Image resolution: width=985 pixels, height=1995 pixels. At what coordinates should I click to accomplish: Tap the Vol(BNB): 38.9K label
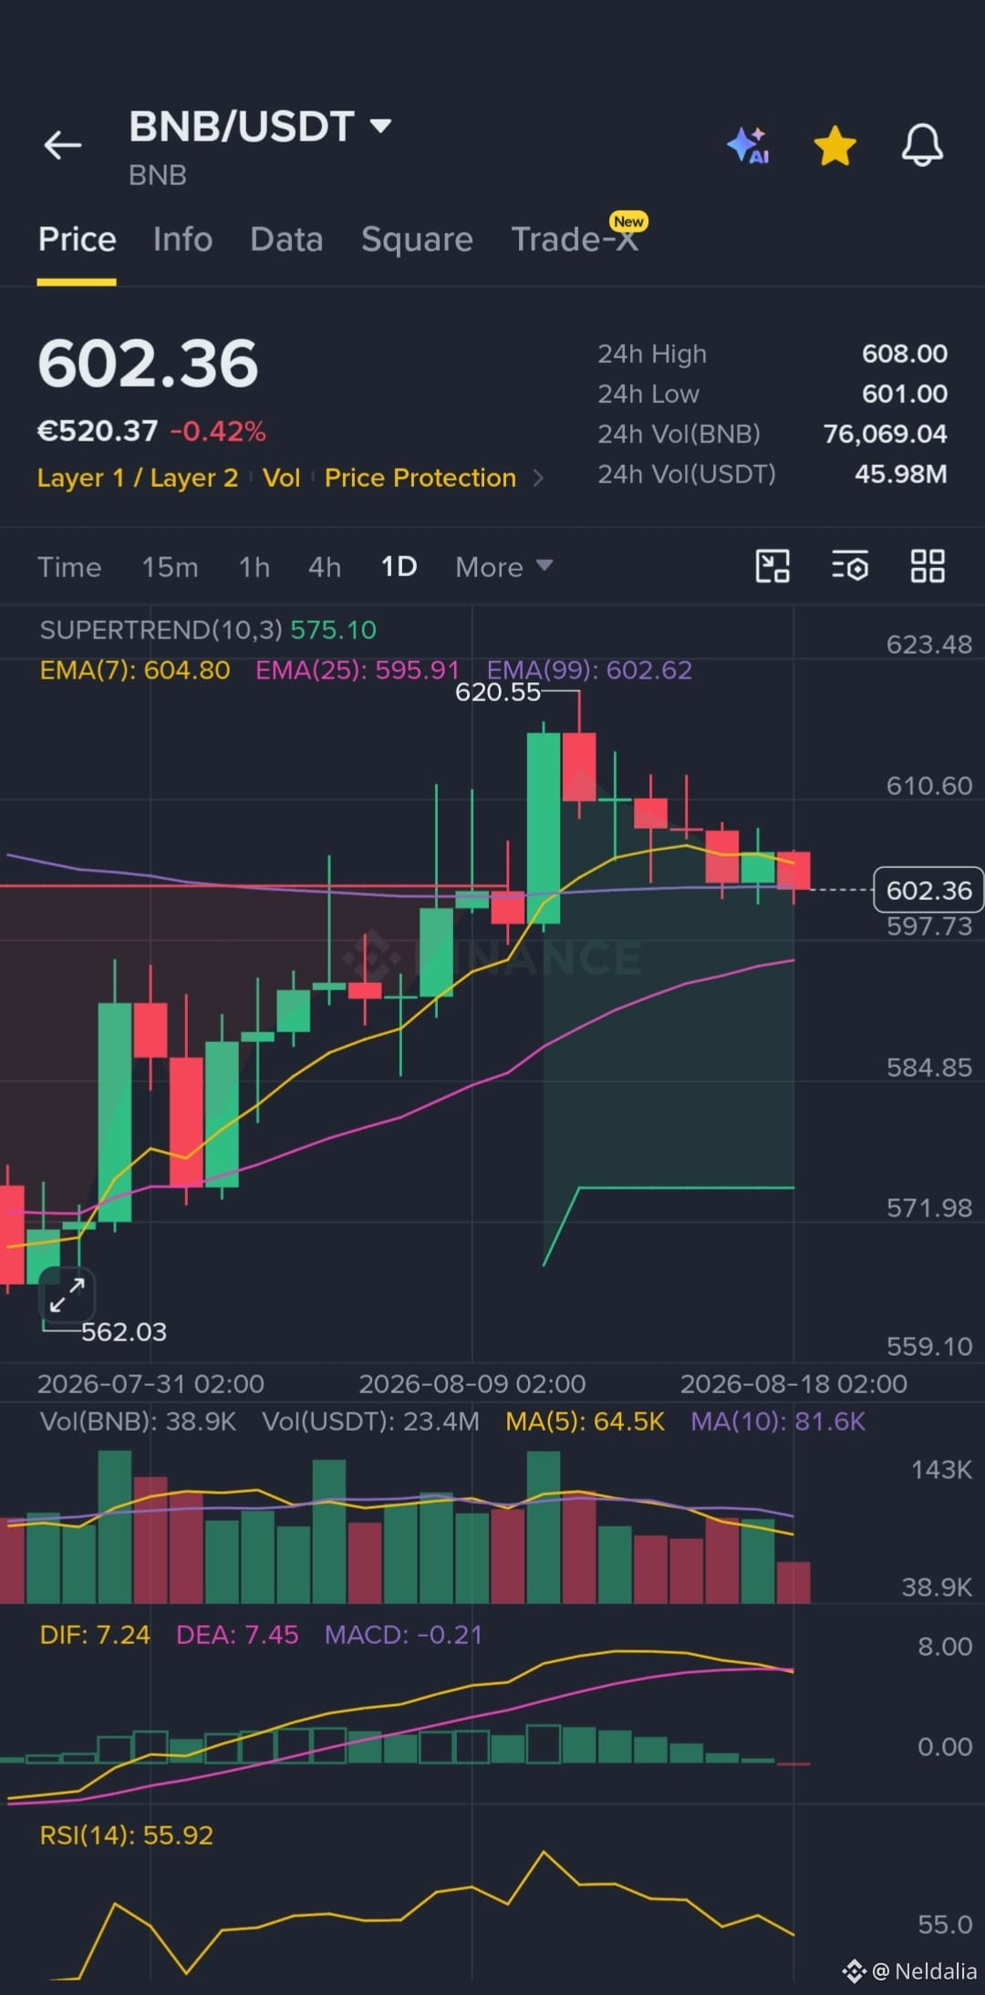(138, 1421)
